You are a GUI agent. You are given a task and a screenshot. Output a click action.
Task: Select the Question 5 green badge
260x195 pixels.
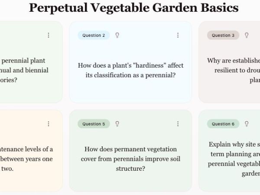94,124
